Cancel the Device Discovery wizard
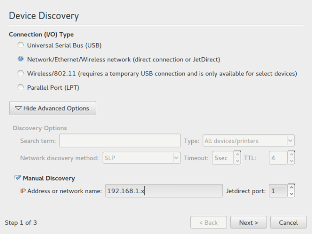Image resolution: width=312 pixels, height=234 pixels. [288, 222]
